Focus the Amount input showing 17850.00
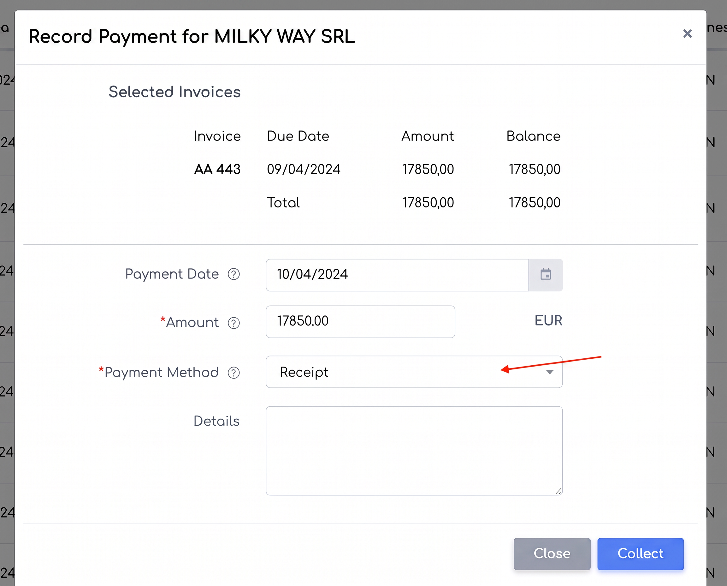 (x=360, y=321)
